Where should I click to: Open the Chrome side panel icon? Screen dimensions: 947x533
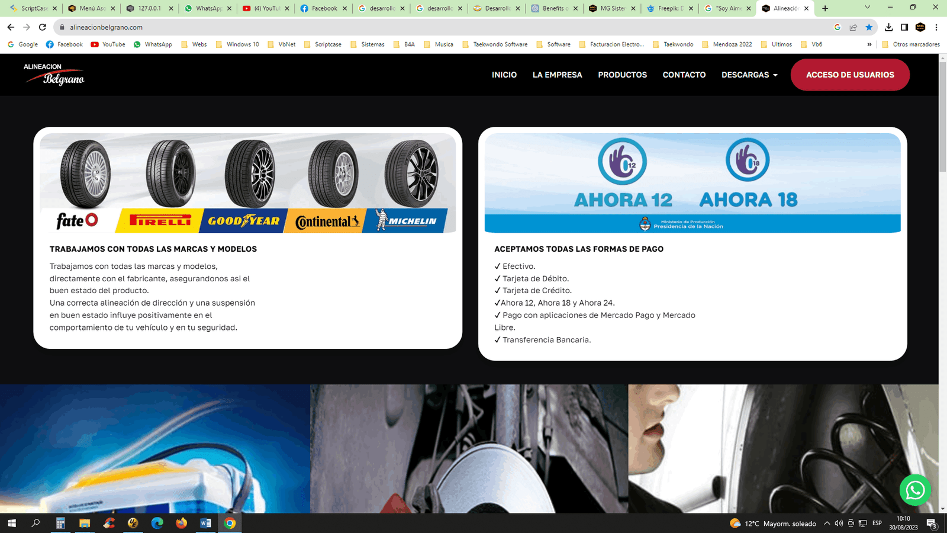tap(904, 27)
